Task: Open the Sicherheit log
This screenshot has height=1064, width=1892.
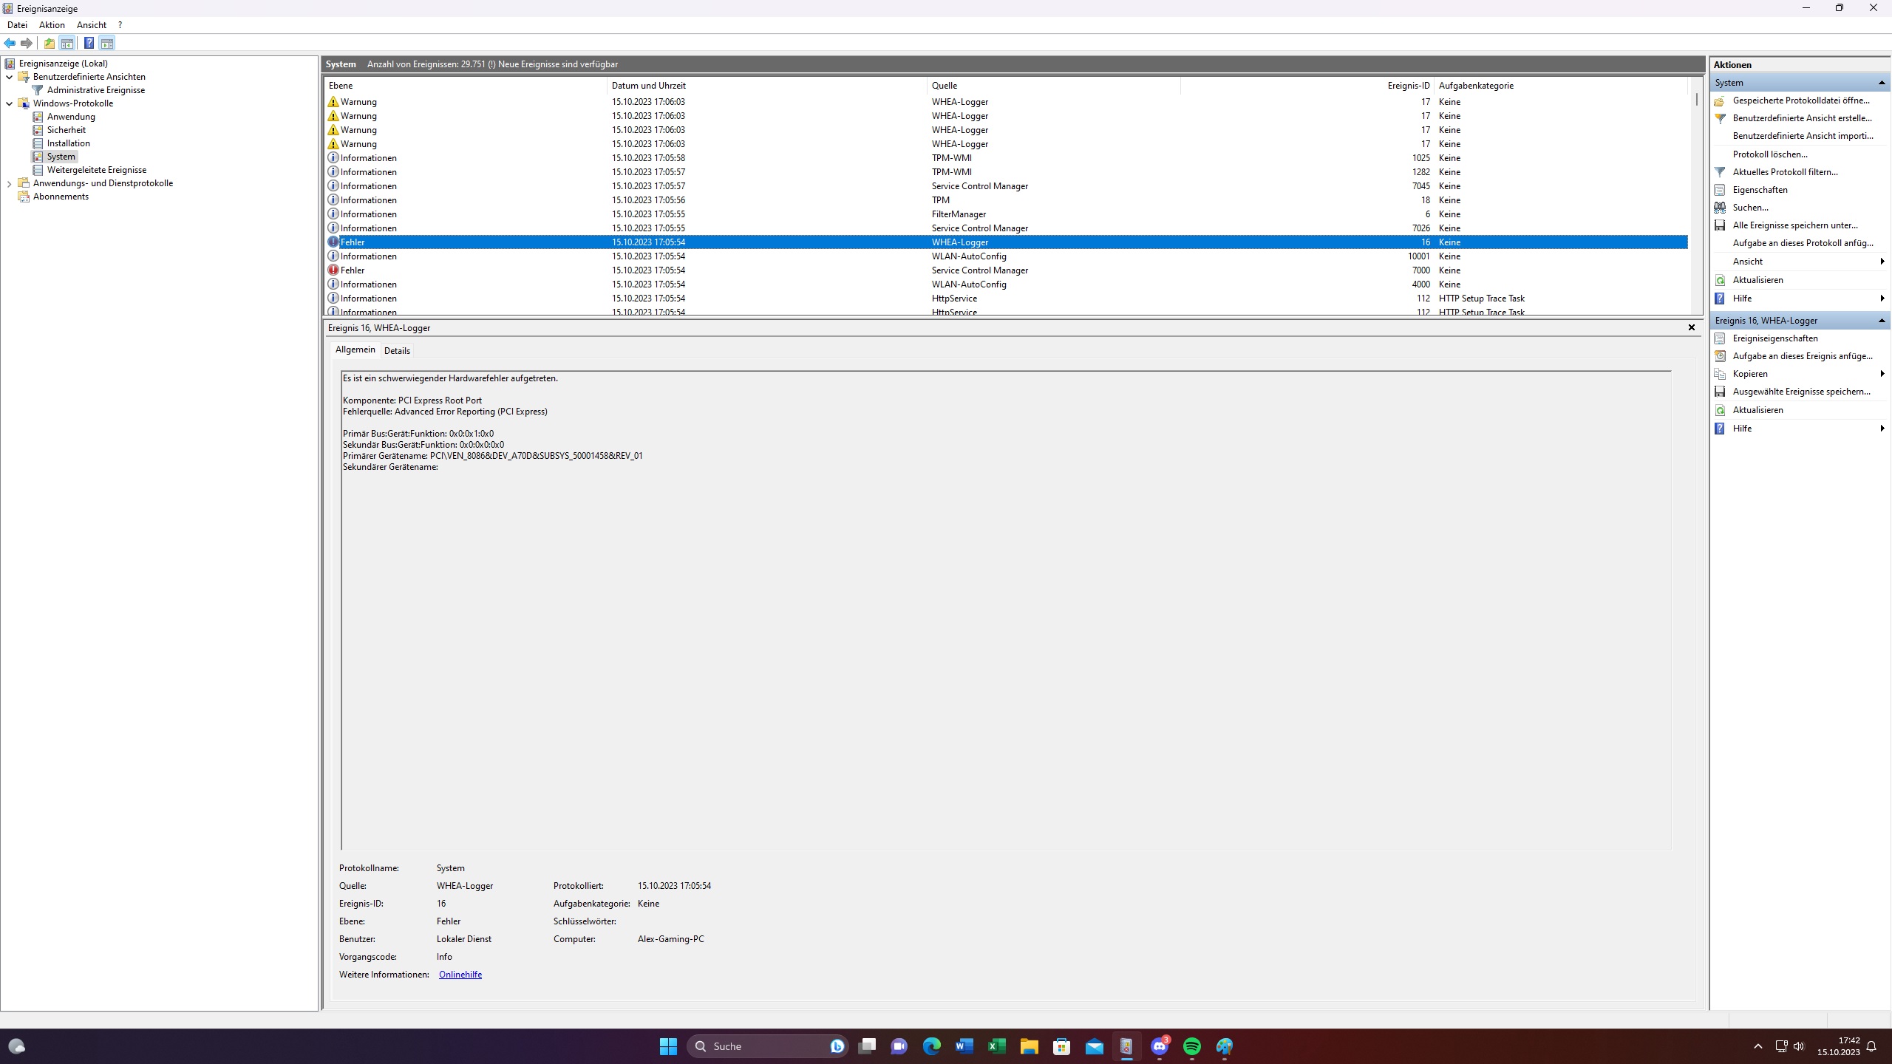Action: click(67, 130)
